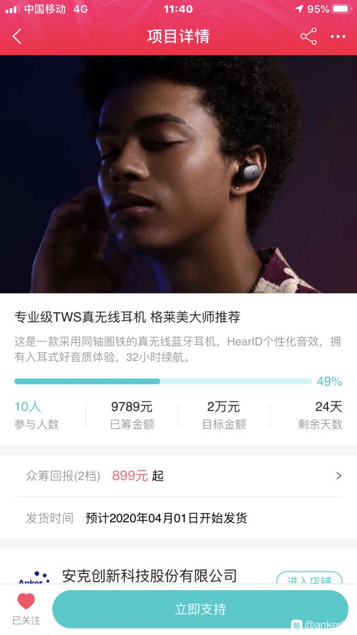Open the 众筹回报(2档) 899元起 row
Screen dimensions: 357x635
click(x=178, y=476)
